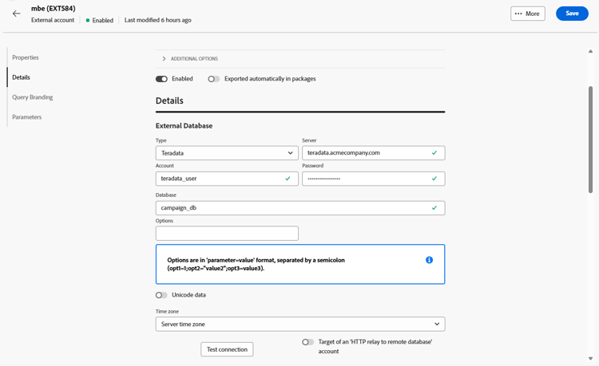
Task: Click the Server field green checkmark
Action: click(x=434, y=153)
